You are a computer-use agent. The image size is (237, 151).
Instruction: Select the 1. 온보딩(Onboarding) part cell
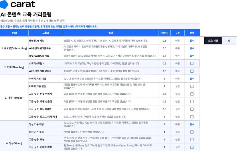pos(14,48)
